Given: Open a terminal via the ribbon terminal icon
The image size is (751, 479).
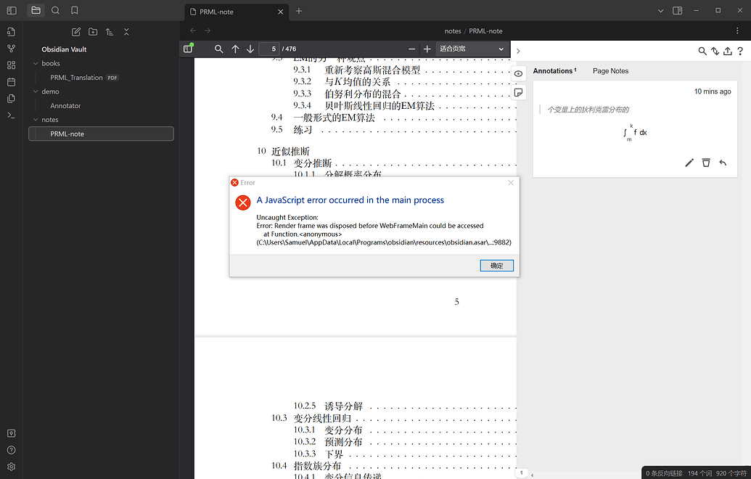Looking at the screenshot, I should coord(11,115).
